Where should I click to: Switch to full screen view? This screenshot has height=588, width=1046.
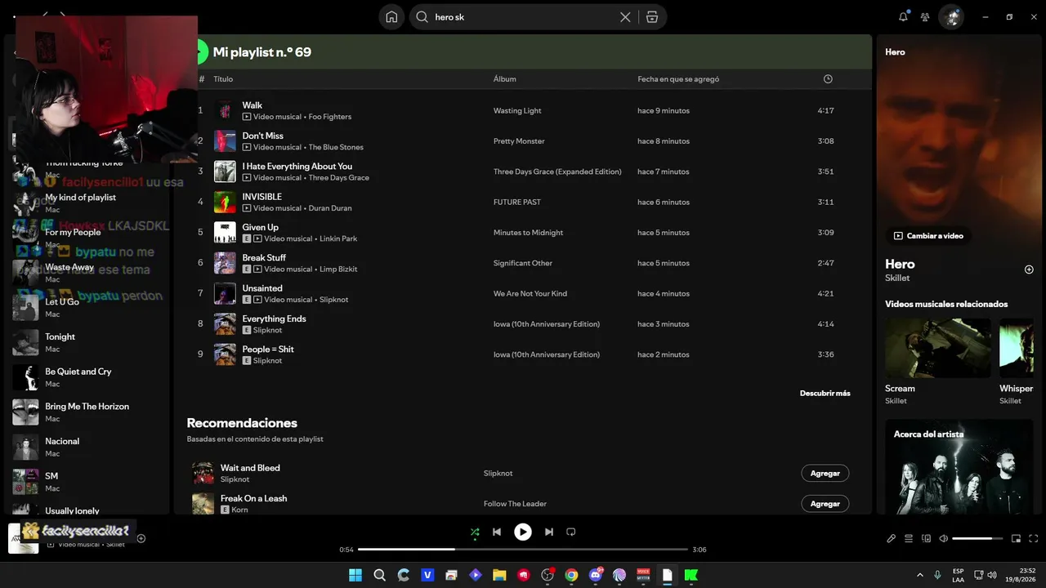1034,539
